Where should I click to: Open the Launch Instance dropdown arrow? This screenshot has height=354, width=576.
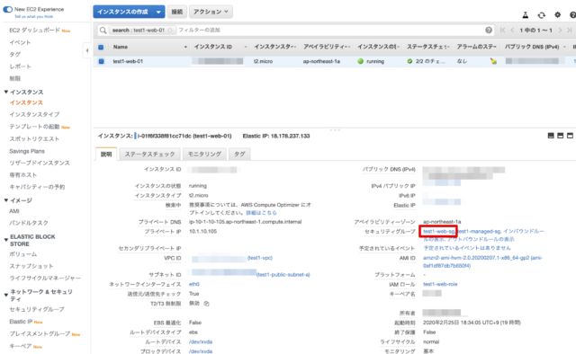(158, 12)
